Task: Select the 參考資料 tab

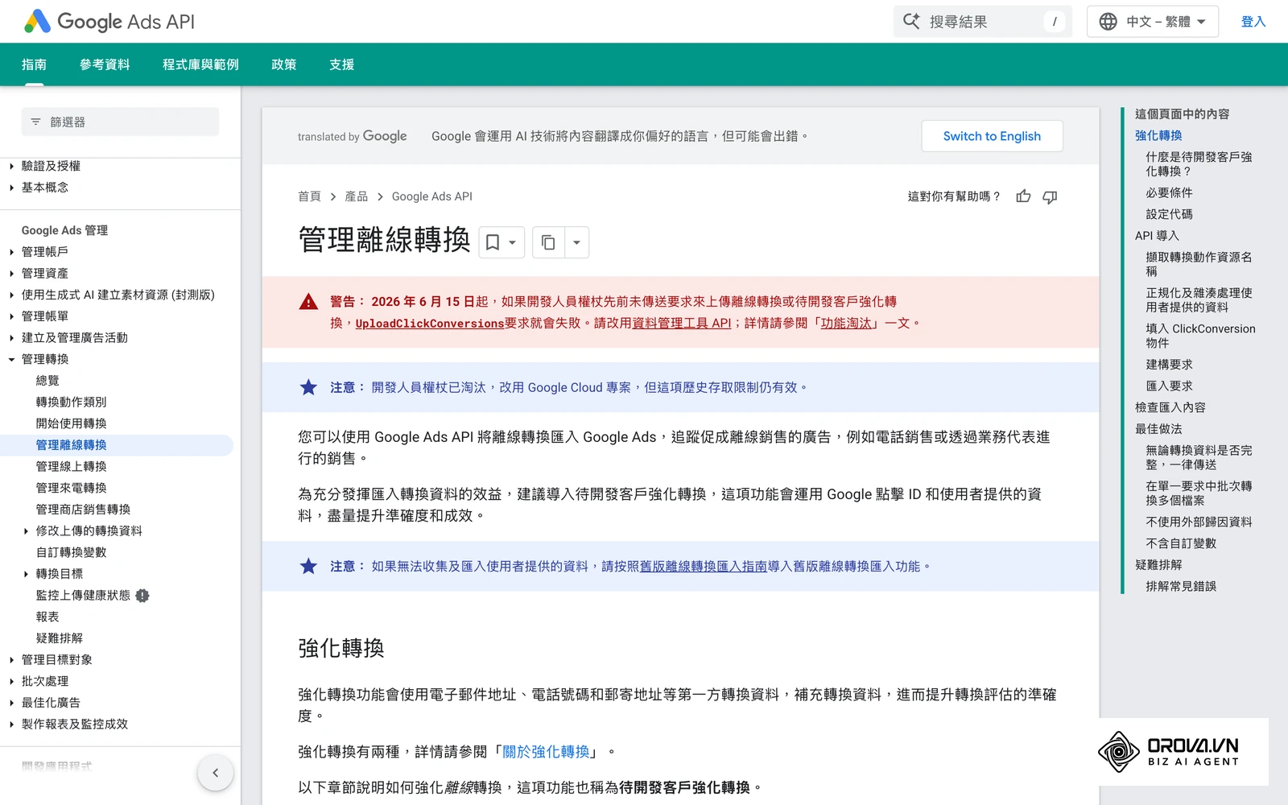Action: (x=105, y=64)
